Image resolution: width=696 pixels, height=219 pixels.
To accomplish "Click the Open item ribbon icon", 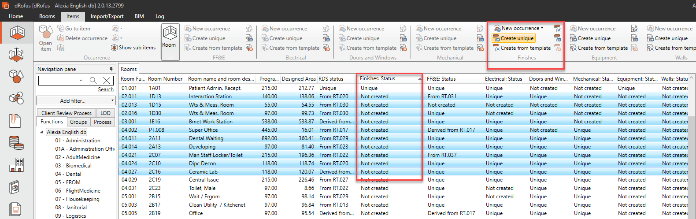I will coord(46,38).
